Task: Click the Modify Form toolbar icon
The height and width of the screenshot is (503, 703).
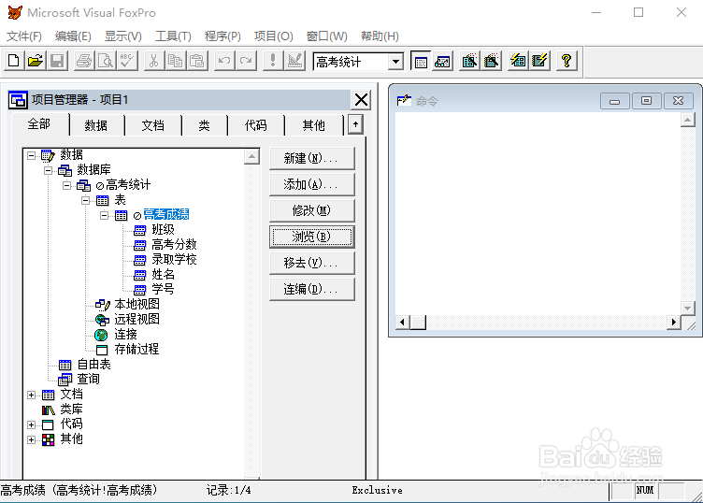Action: coord(294,61)
